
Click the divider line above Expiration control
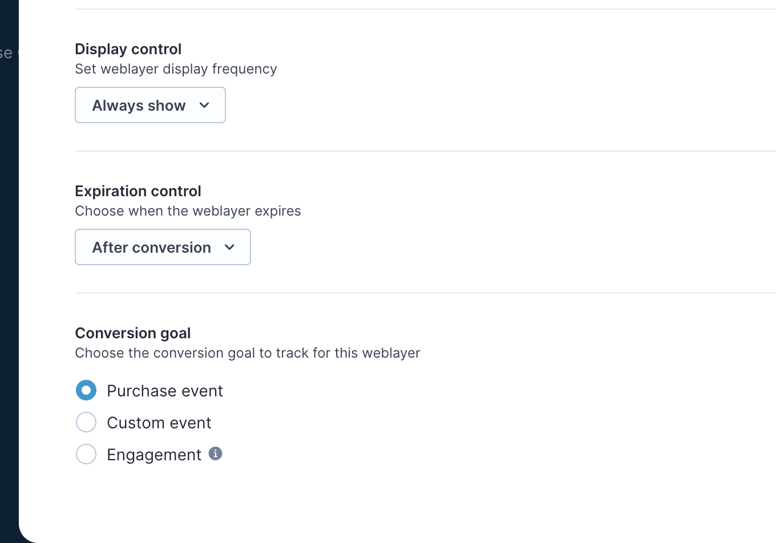(x=399, y=151)
